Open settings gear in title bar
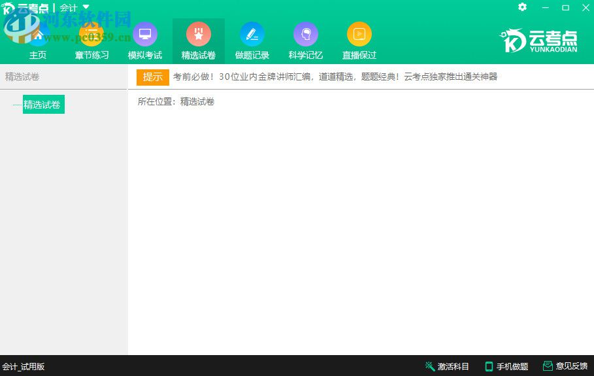 click(x=522, y=7)
